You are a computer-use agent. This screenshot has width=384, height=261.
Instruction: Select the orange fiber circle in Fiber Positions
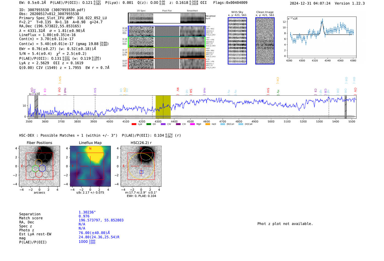click(x=39, y=162)
